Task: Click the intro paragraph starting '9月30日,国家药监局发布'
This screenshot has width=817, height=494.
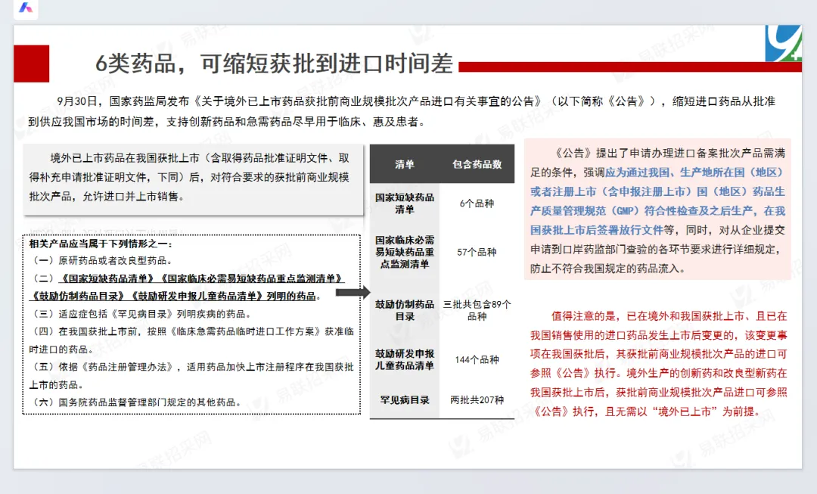Action: click(402, 111)
